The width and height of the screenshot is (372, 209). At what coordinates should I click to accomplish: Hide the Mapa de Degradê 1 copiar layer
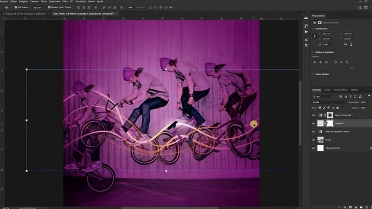coord(313,132)
